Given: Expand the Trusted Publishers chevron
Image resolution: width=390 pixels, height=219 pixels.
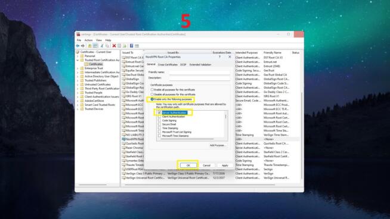Looking at the screenshot, I should click(x=78, y=80).
